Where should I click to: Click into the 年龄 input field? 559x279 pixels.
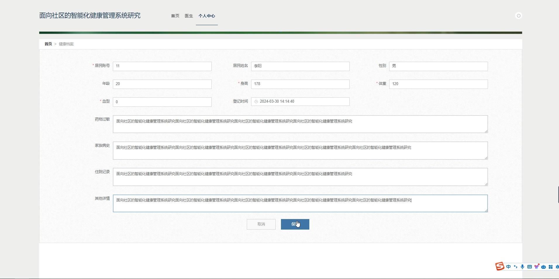[x=162, y=84]
